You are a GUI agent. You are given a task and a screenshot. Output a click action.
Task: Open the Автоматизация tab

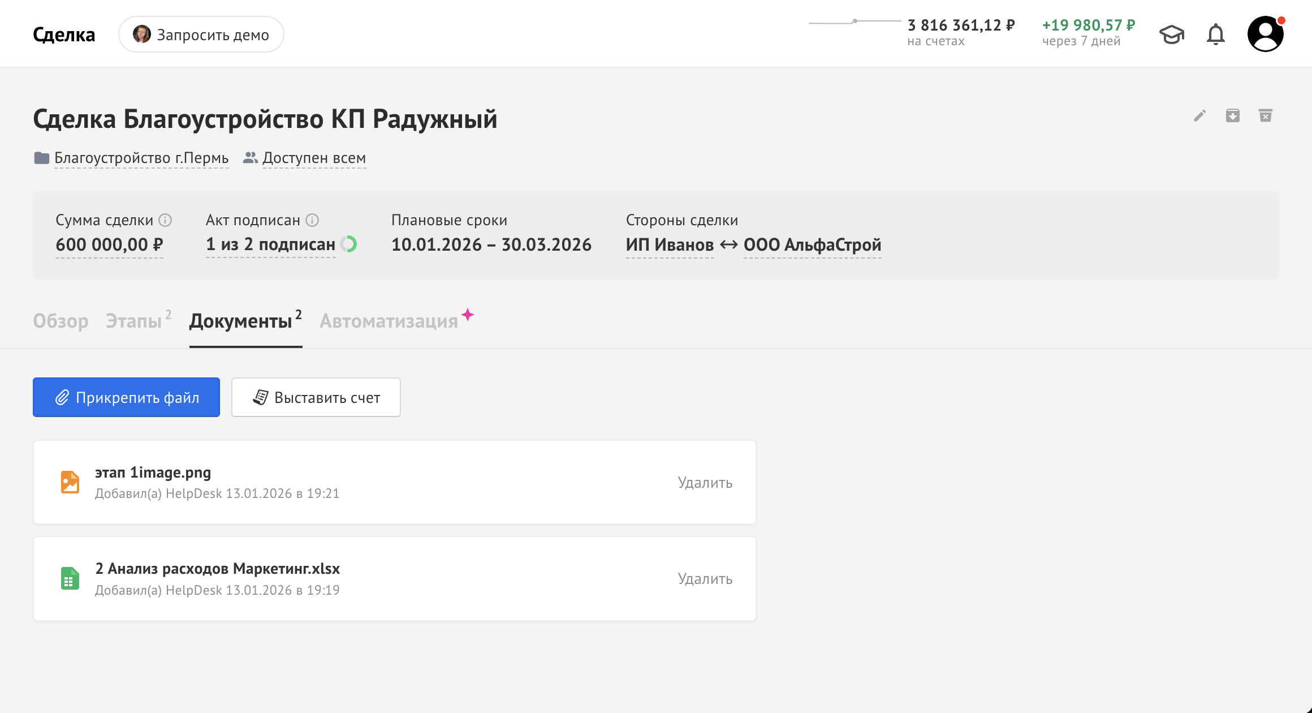pyautogui.click(x=389, y=321)
